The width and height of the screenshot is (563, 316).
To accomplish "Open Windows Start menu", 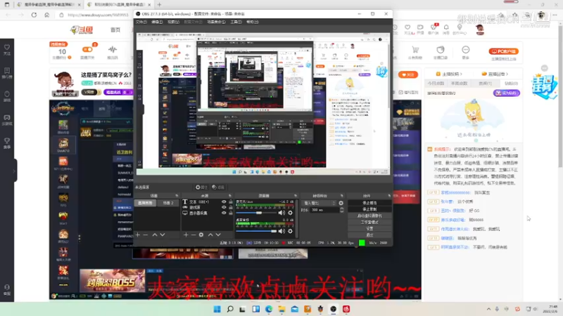I will [x=217, y=309].
